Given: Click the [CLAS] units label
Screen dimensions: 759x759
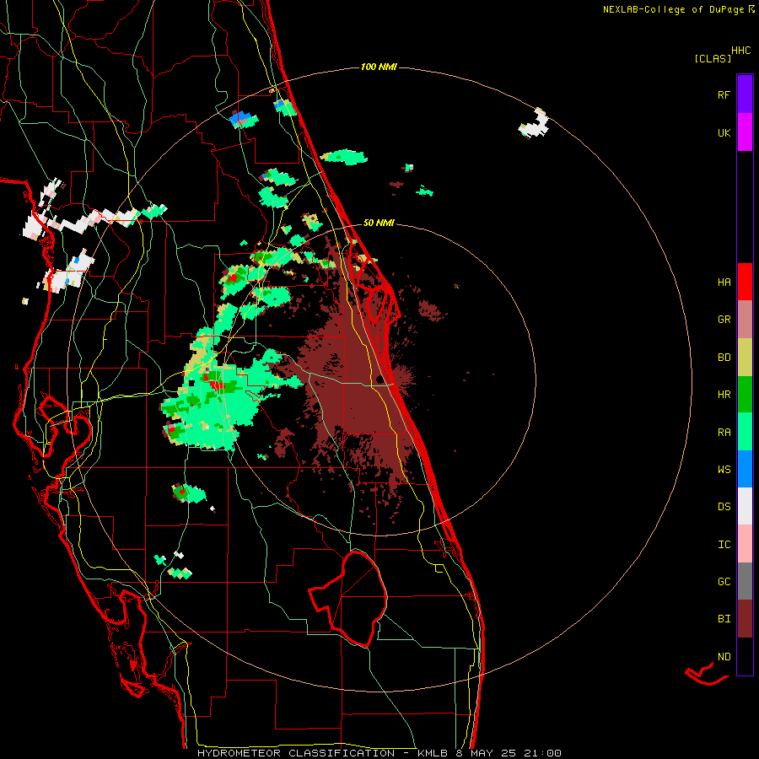Looking at the screenshot, I should (713, 58).
